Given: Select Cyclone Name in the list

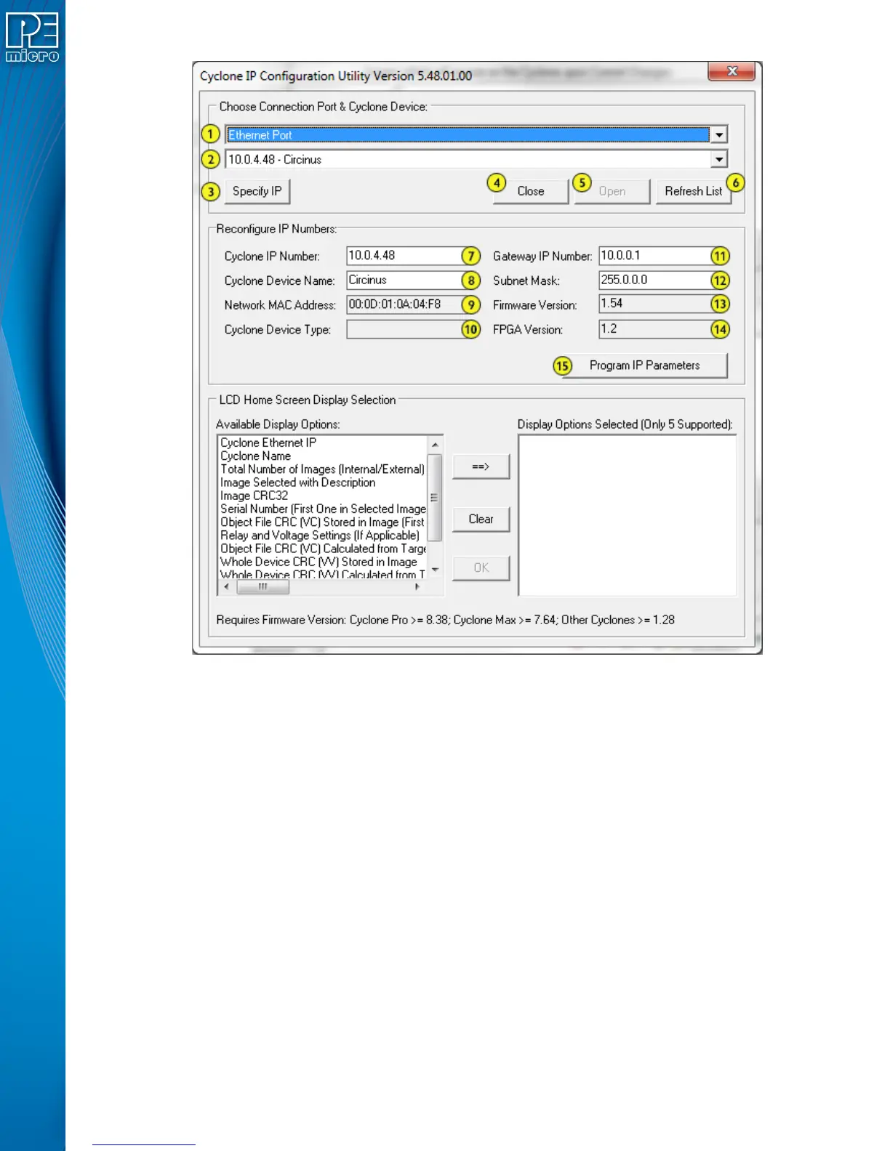Looking at the screenshot, I should pos(255,456).
